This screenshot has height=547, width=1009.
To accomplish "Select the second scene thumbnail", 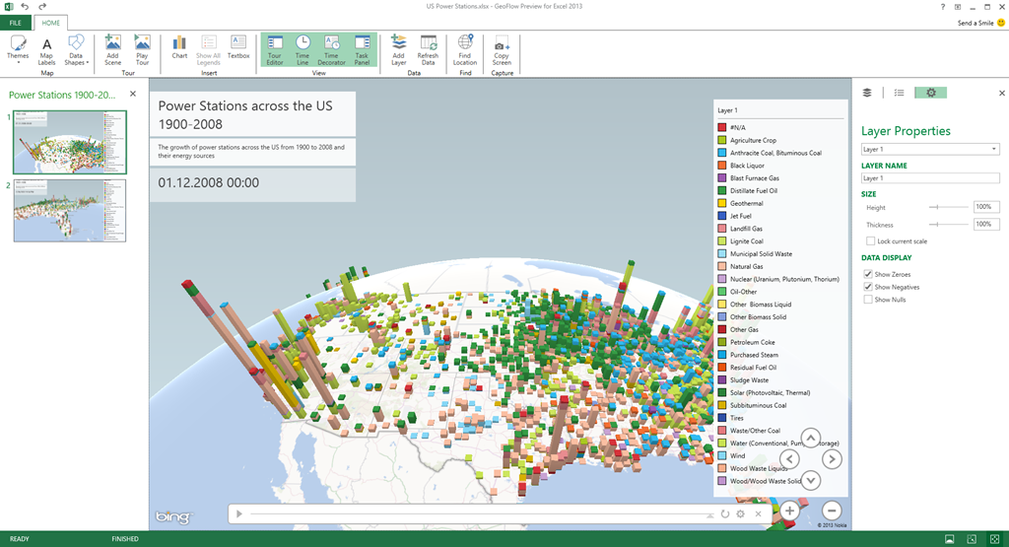I will 70,211.
